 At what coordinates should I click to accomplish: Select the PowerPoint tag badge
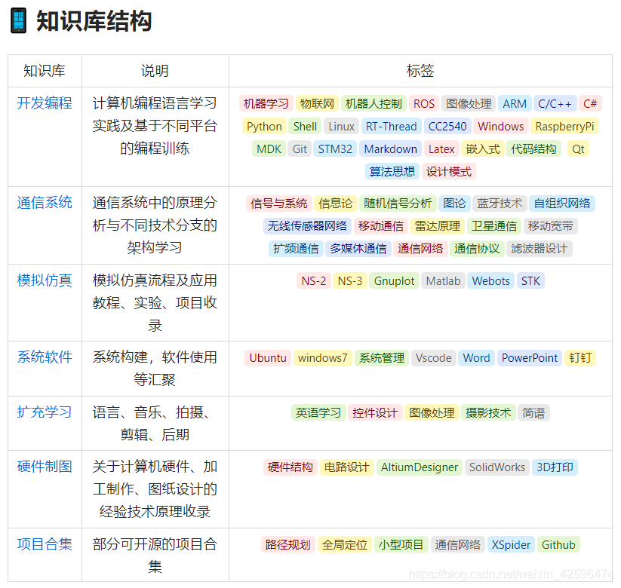tap(529, 358)
